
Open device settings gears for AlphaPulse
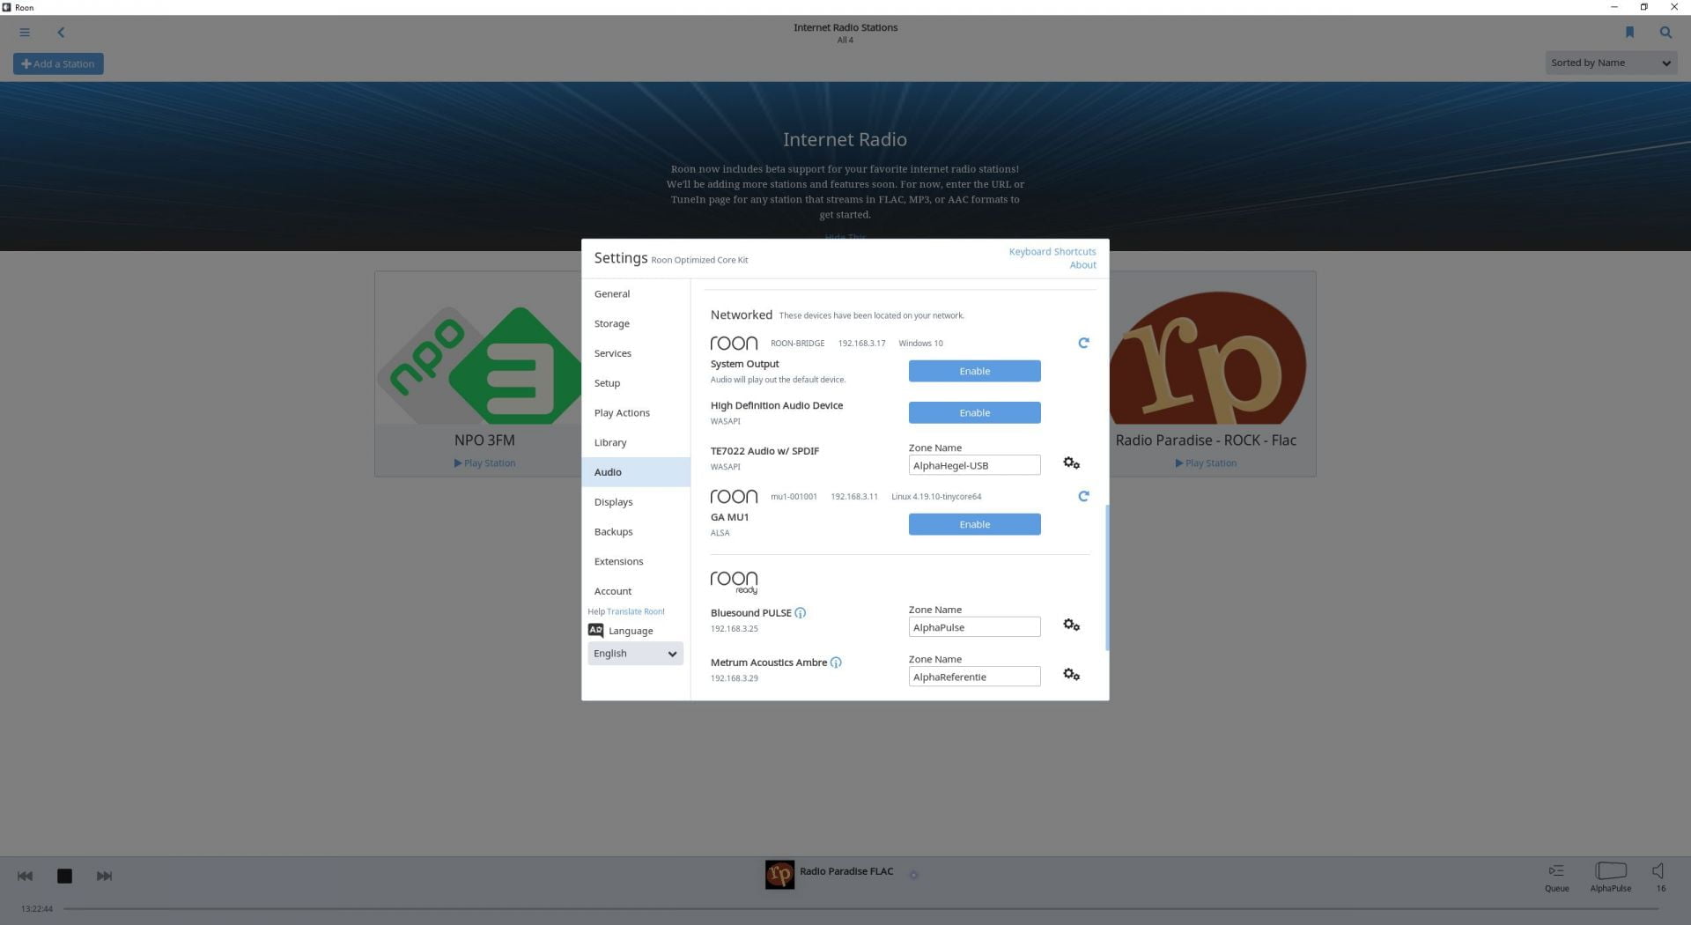(x=1071, y=625)
